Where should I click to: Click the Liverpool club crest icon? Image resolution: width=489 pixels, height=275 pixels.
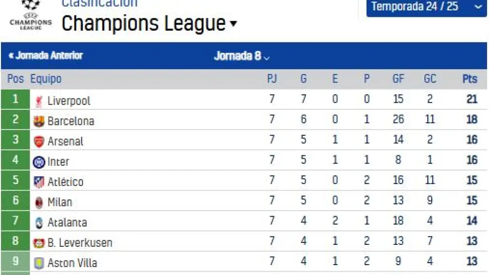pyautogui.click(x=39, y=101)
